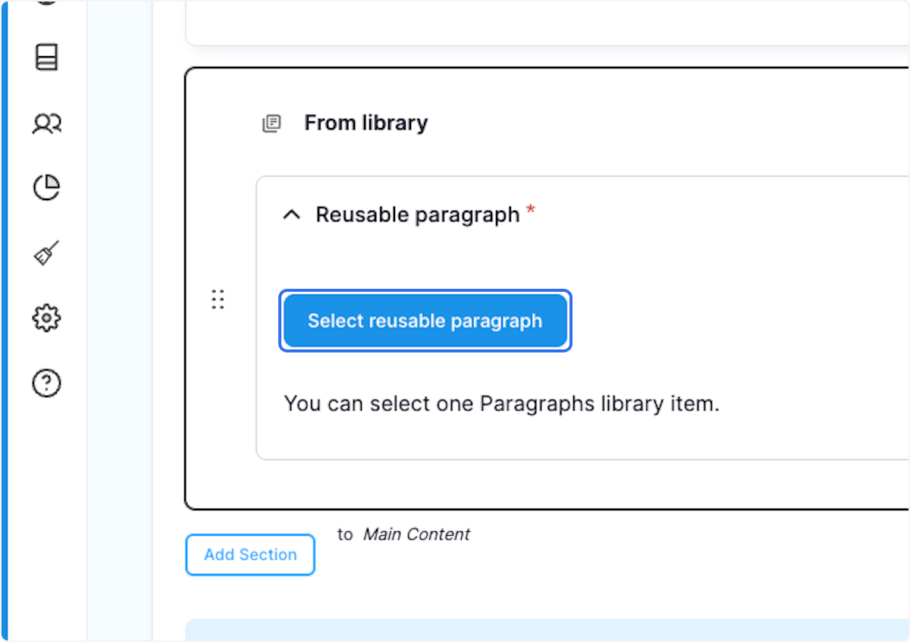Grab the dotted drag handle of the paragraph
Screen dimensions: 910x642
click(x=218, y=299)
